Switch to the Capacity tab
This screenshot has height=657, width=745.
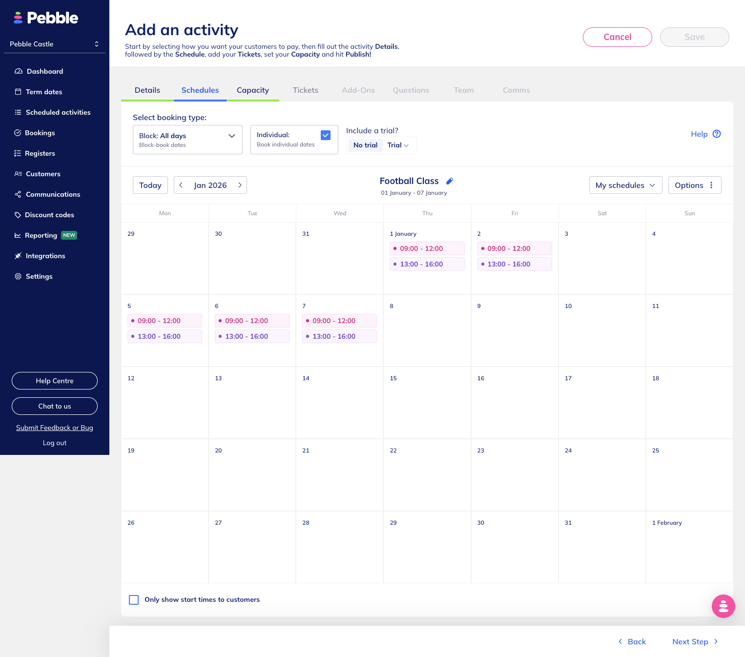[252, 90]
